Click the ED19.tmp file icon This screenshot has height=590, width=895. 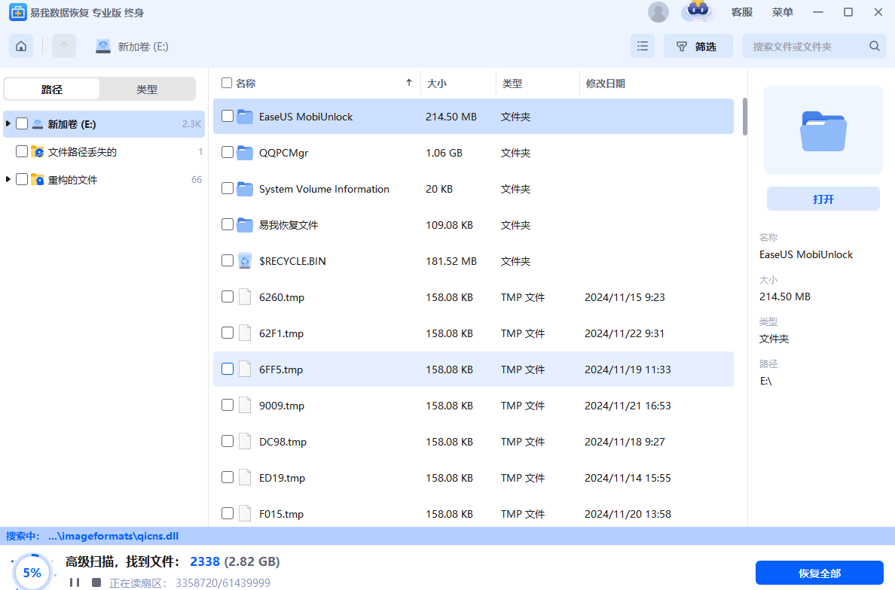245,477
